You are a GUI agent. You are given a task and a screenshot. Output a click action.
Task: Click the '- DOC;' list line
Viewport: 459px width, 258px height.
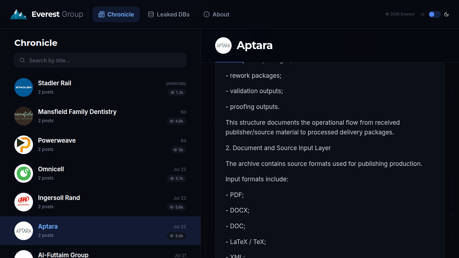click(x=235, y=226)
